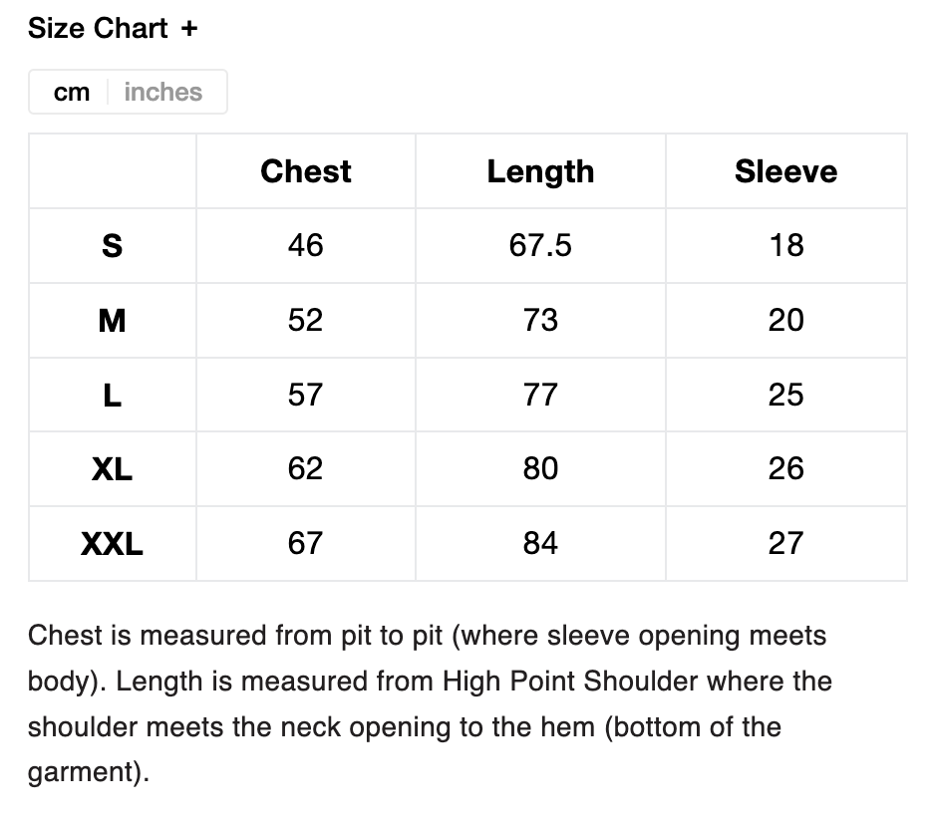The width and height of the screenshot is (933, 825).
Task: Select the L size row label
Action: coord(113,396)
